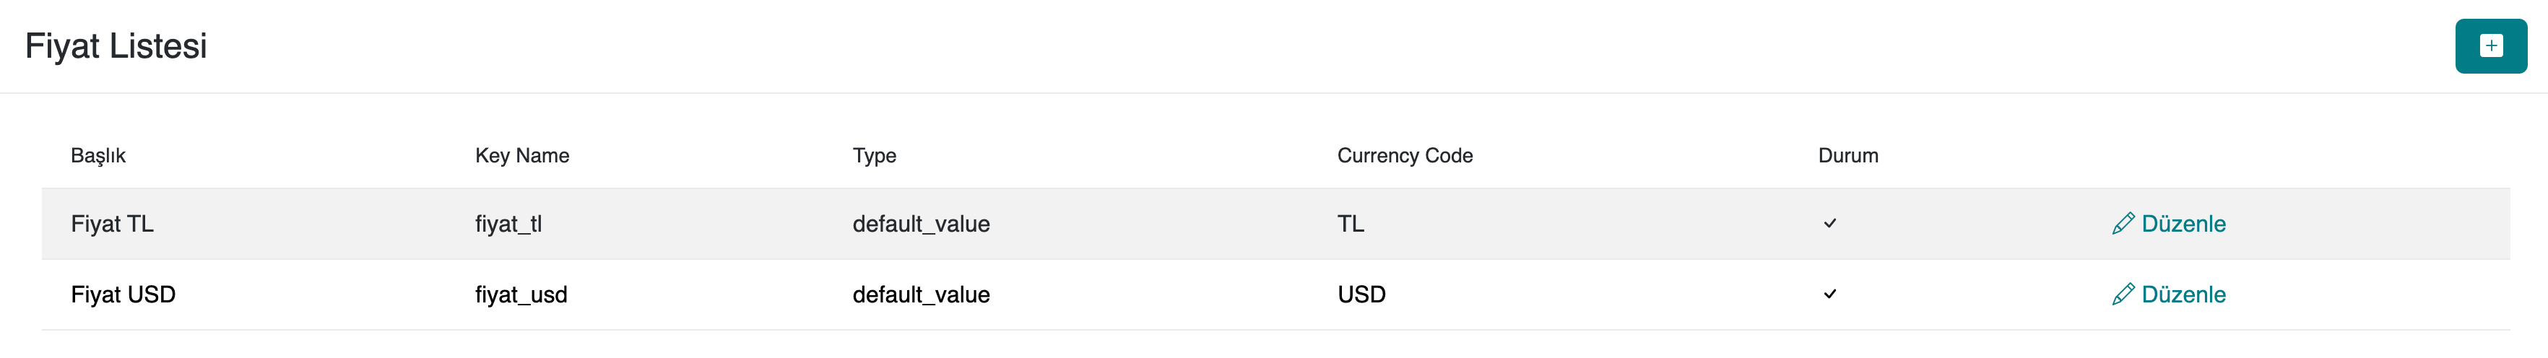Click the status checkmark for Fiyat USD

[1829, 294]
